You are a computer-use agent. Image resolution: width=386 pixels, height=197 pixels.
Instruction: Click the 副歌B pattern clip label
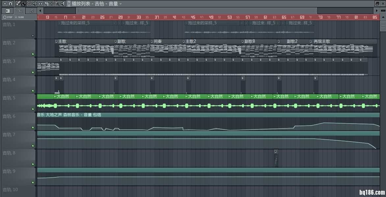coord(249,41)
